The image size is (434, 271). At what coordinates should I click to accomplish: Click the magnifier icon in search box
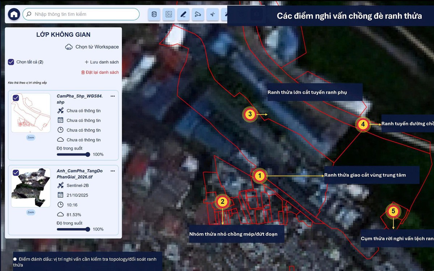(29, 14)
